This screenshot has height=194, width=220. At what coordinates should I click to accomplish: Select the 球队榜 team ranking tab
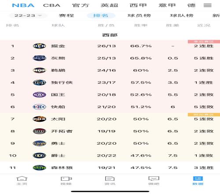182,15
